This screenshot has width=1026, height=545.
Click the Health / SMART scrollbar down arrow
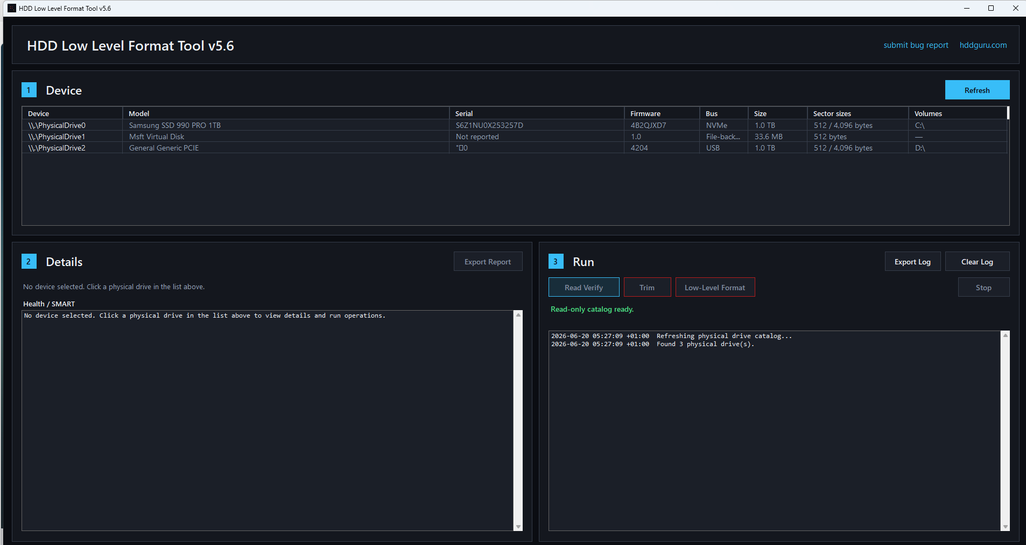pyautogui.click(x=518, y=527)
